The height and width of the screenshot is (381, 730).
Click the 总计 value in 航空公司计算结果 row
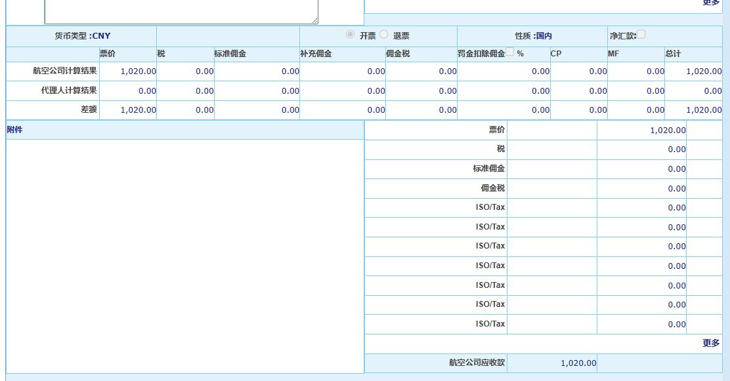(704, 71)
